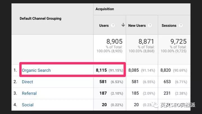
Task: Click the 6.53% users percentage
Action: [117, 82]
